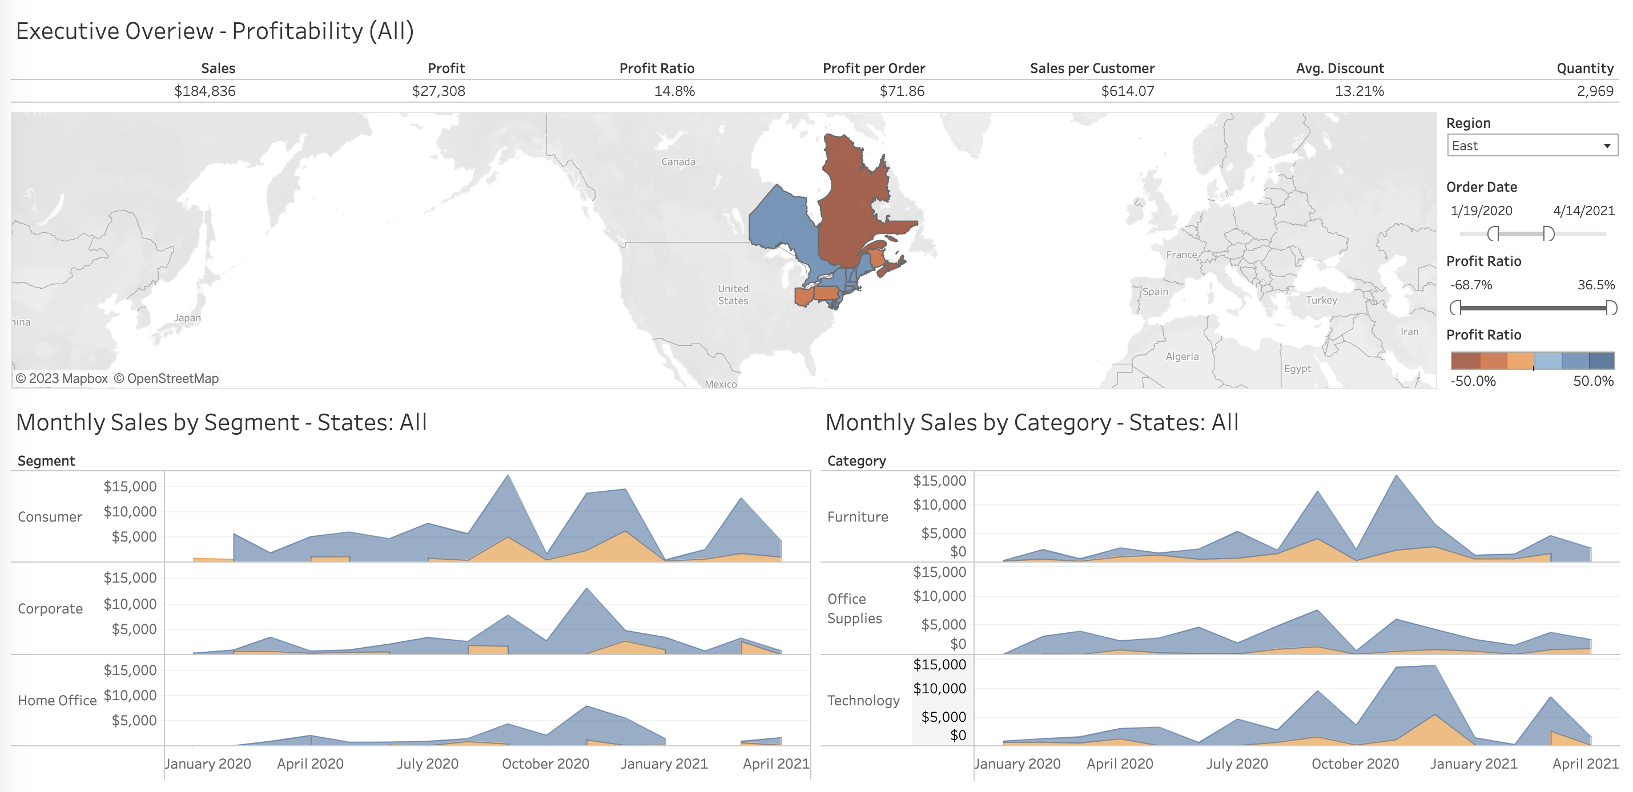Click the Segment column header
This screenshot has height=792, width=1633.
46,460
